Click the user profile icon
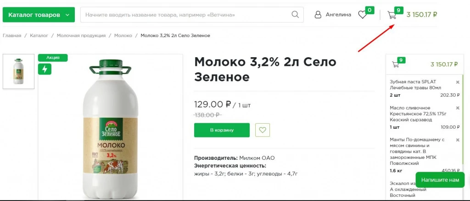This screenshot has height=201, width=470. point(318,15)
